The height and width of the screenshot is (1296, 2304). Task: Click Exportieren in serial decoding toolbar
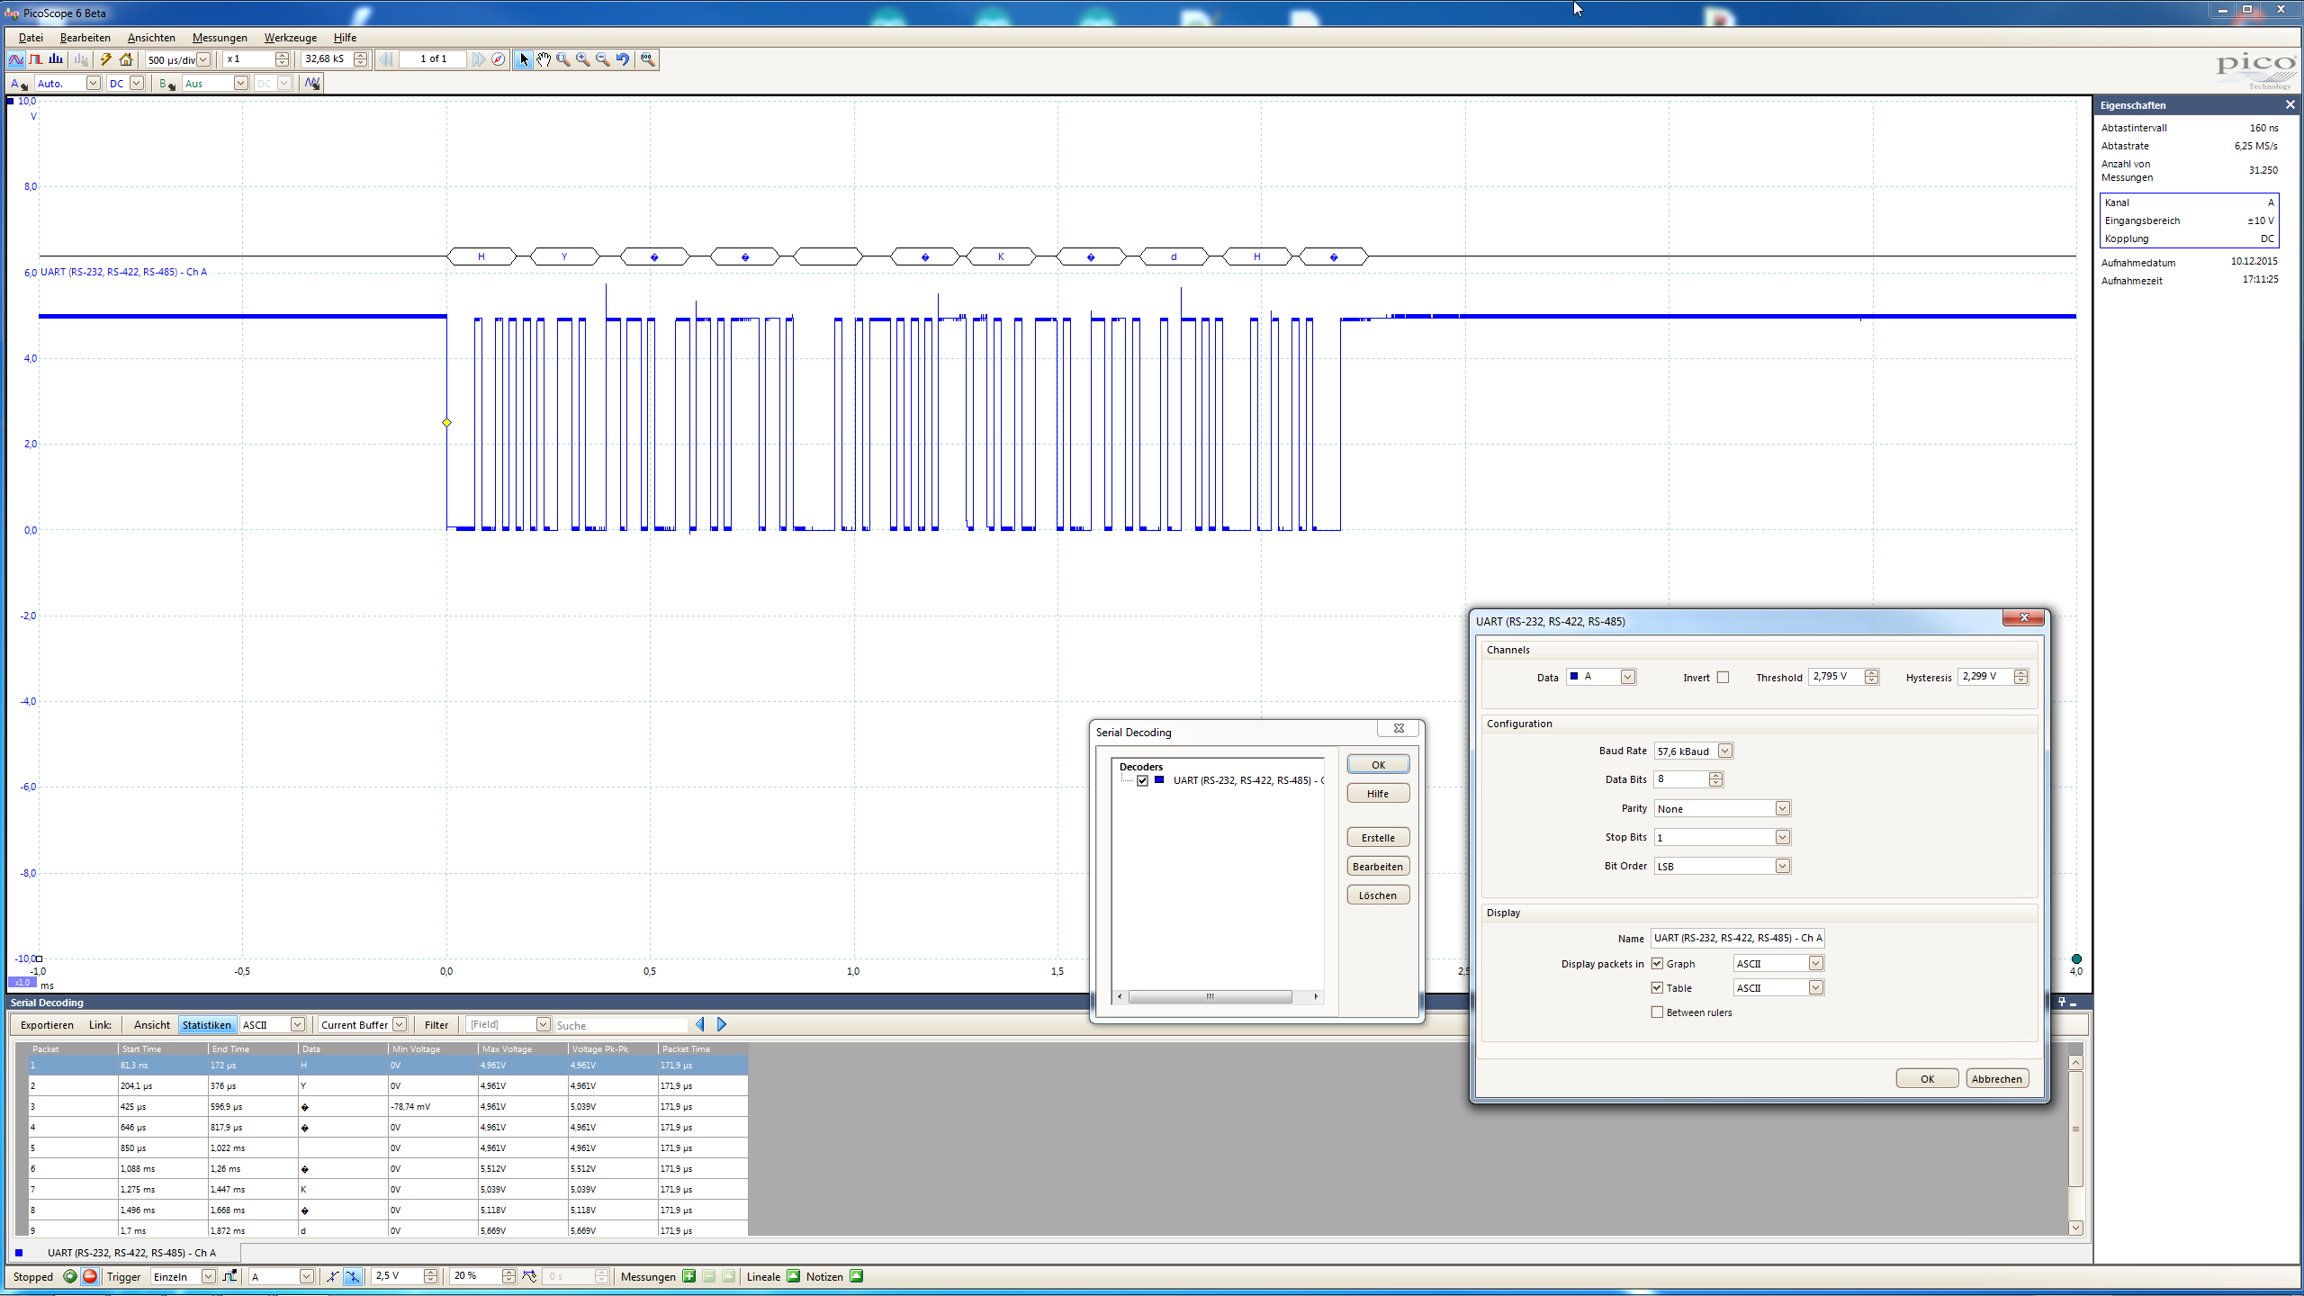(x=47, y=1024)
